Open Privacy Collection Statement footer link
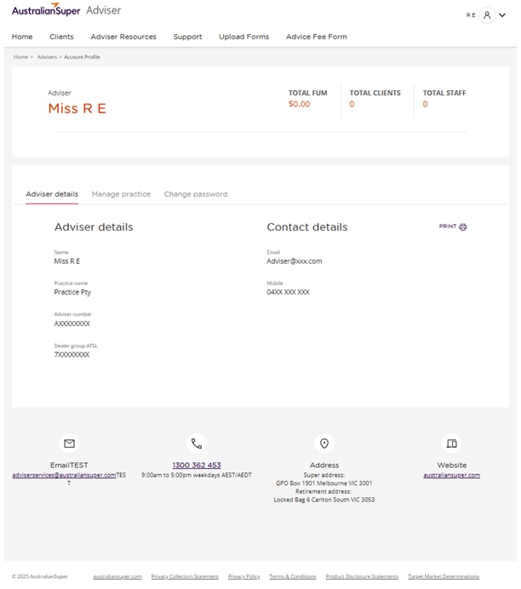The width and height of the screenshot is (521, 589). pos(185,576)
